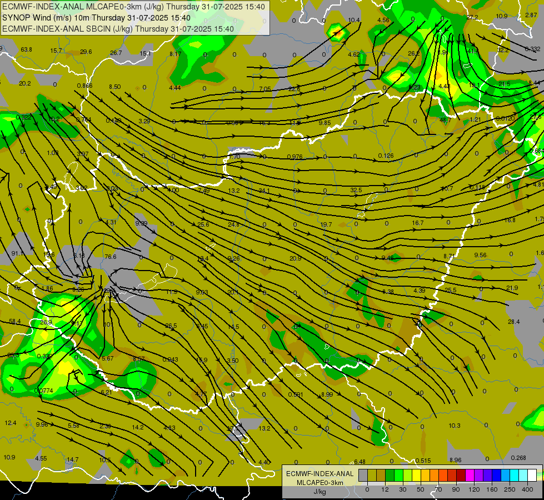This screenshot has height=500, width=544.
Task: Click the legend tick label '50'
Action: click(421, 489)
